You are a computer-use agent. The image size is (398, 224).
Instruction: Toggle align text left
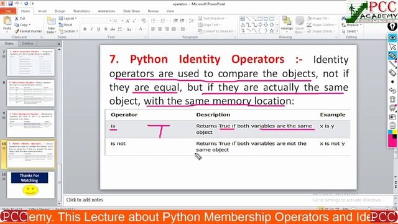[x=153, y=29]
